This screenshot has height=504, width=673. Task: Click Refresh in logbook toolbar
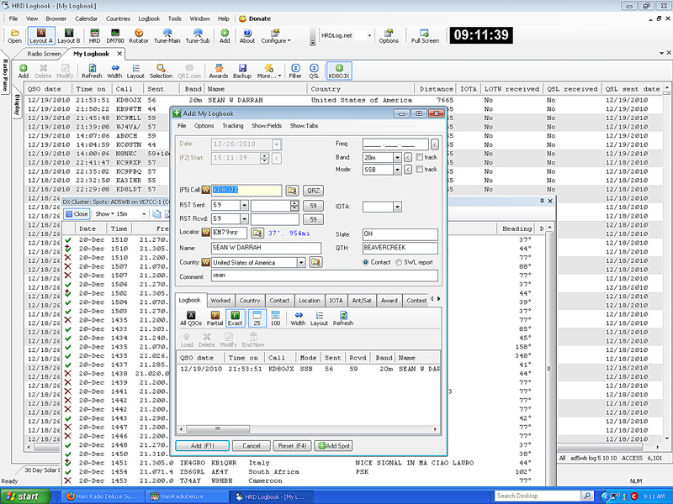(92, 71)
